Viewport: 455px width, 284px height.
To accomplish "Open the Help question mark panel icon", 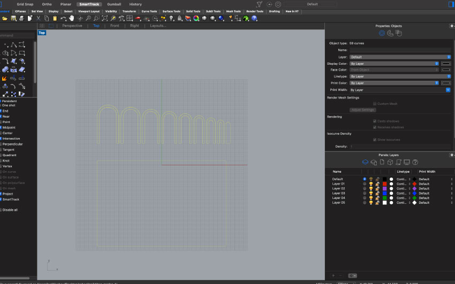I will click(415, 162).
